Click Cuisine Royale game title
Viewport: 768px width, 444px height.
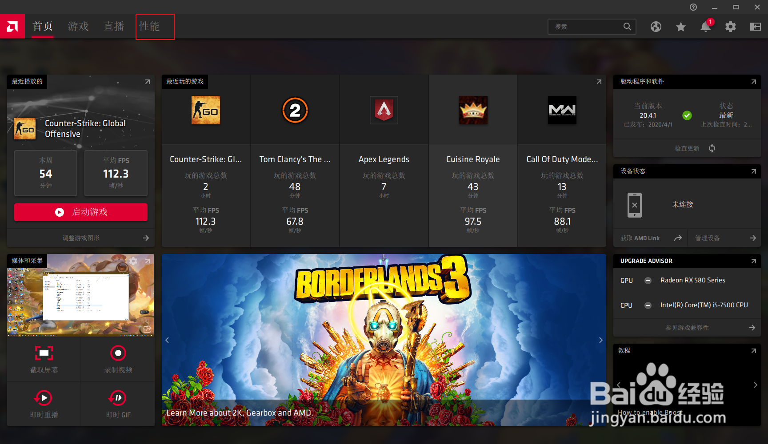click(473, 159)
